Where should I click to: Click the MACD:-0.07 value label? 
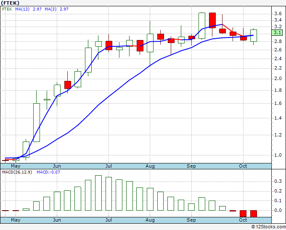(x=48, y=172)
